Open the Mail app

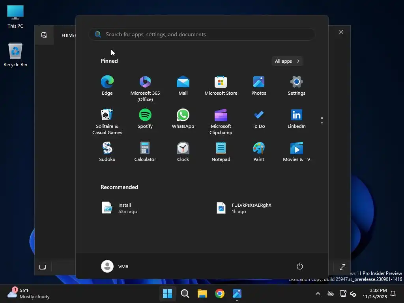(183, 86)
